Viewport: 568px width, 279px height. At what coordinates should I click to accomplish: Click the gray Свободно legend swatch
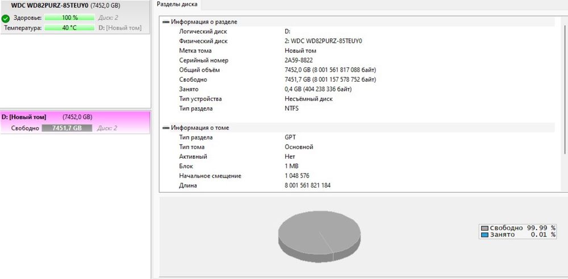click(485, 229)
